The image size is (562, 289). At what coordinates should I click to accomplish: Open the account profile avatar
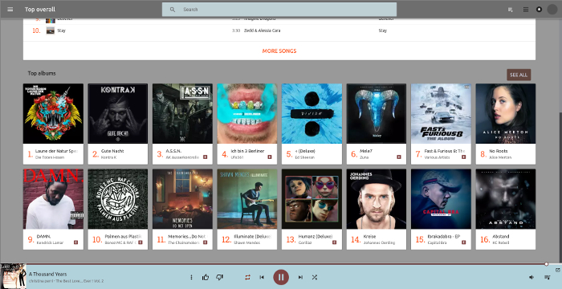(552, 10)
